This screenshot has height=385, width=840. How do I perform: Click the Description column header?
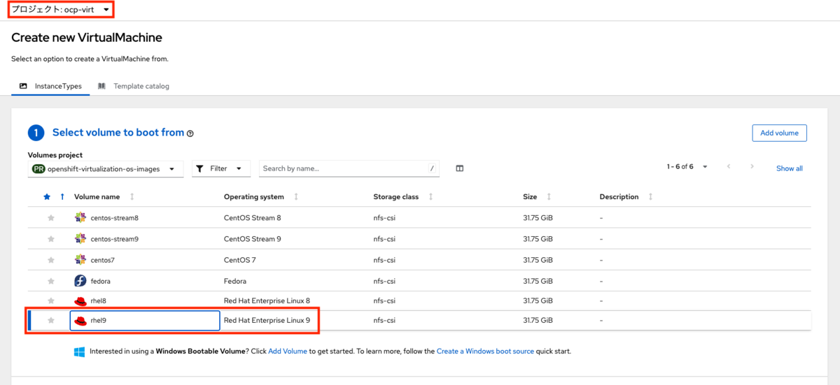[x=619, y=197]
